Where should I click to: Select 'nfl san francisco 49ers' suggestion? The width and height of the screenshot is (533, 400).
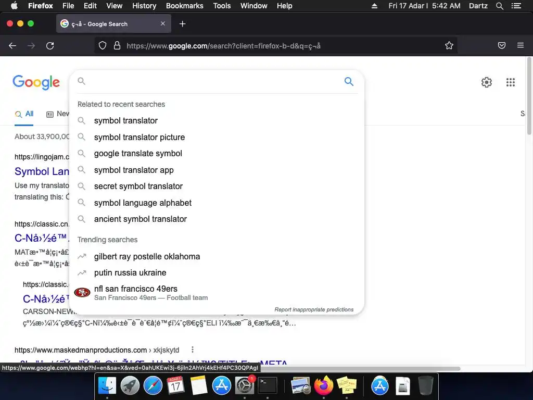[x=217, y=293]
